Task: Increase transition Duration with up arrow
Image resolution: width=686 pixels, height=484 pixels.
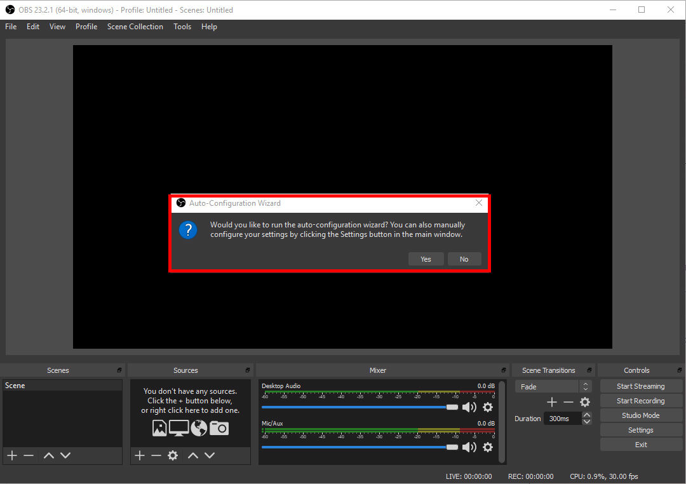Action: [587, 415]
